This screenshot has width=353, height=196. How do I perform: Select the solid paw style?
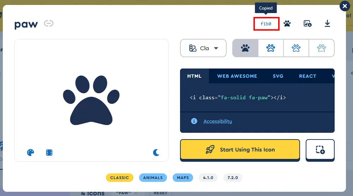pos(245,48)
